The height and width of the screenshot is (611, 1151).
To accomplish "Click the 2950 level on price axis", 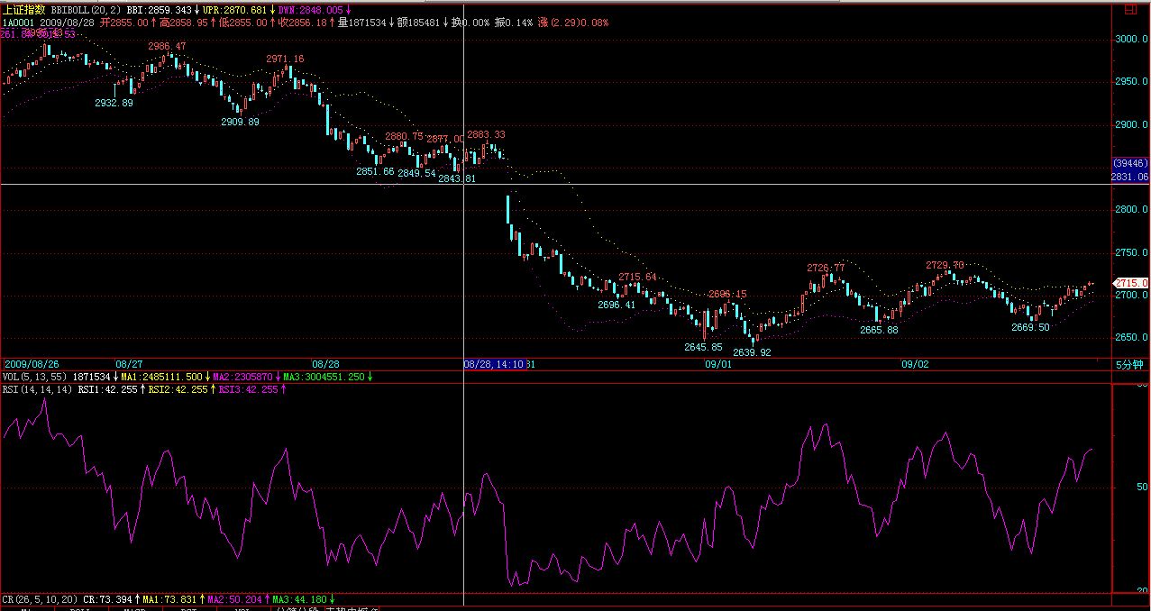I will 1130,82.
